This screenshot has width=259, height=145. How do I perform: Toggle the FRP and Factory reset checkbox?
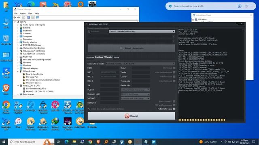coord(174,105)
